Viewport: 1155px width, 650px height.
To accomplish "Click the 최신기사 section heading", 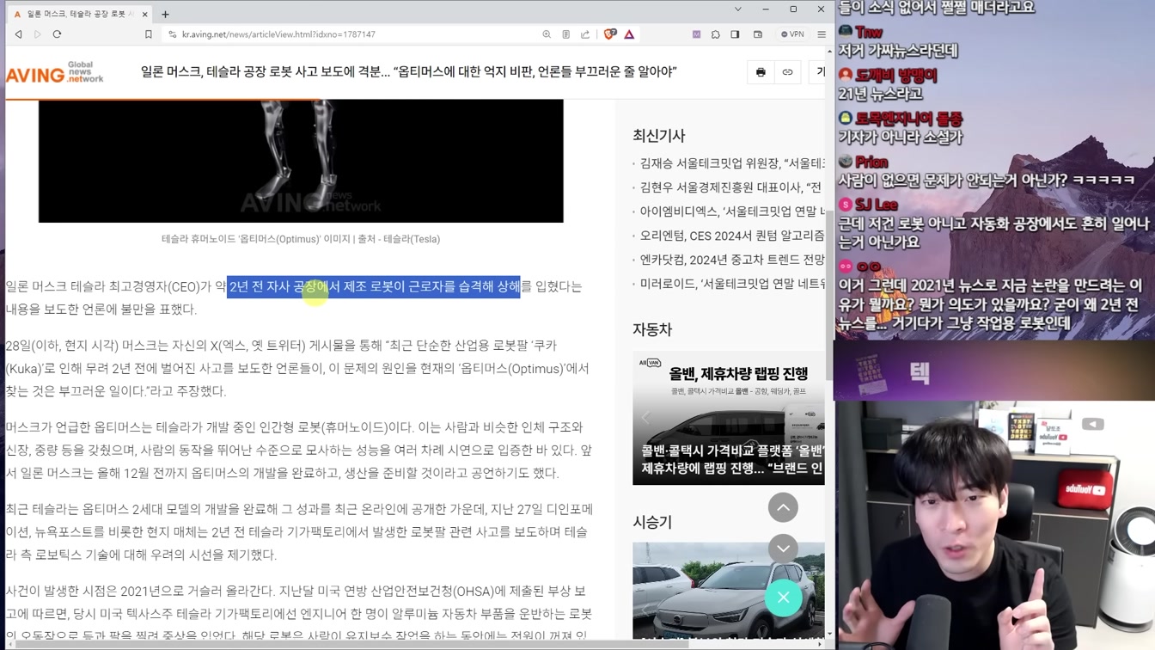I will (659, 136).
